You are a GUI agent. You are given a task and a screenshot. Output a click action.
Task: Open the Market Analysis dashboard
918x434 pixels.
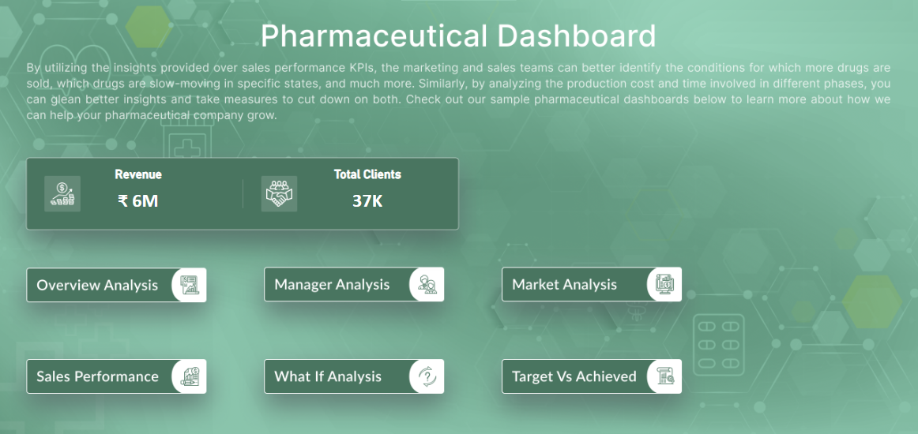pyautogui.click(x=565, y=285)
